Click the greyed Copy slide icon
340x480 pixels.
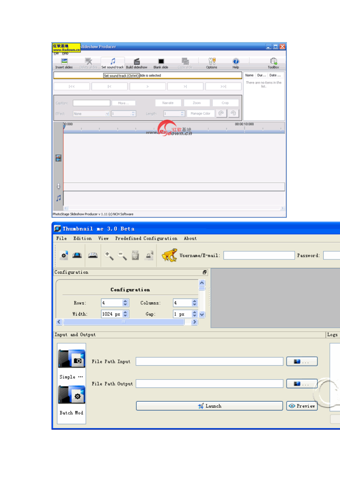tap(185, 61)
